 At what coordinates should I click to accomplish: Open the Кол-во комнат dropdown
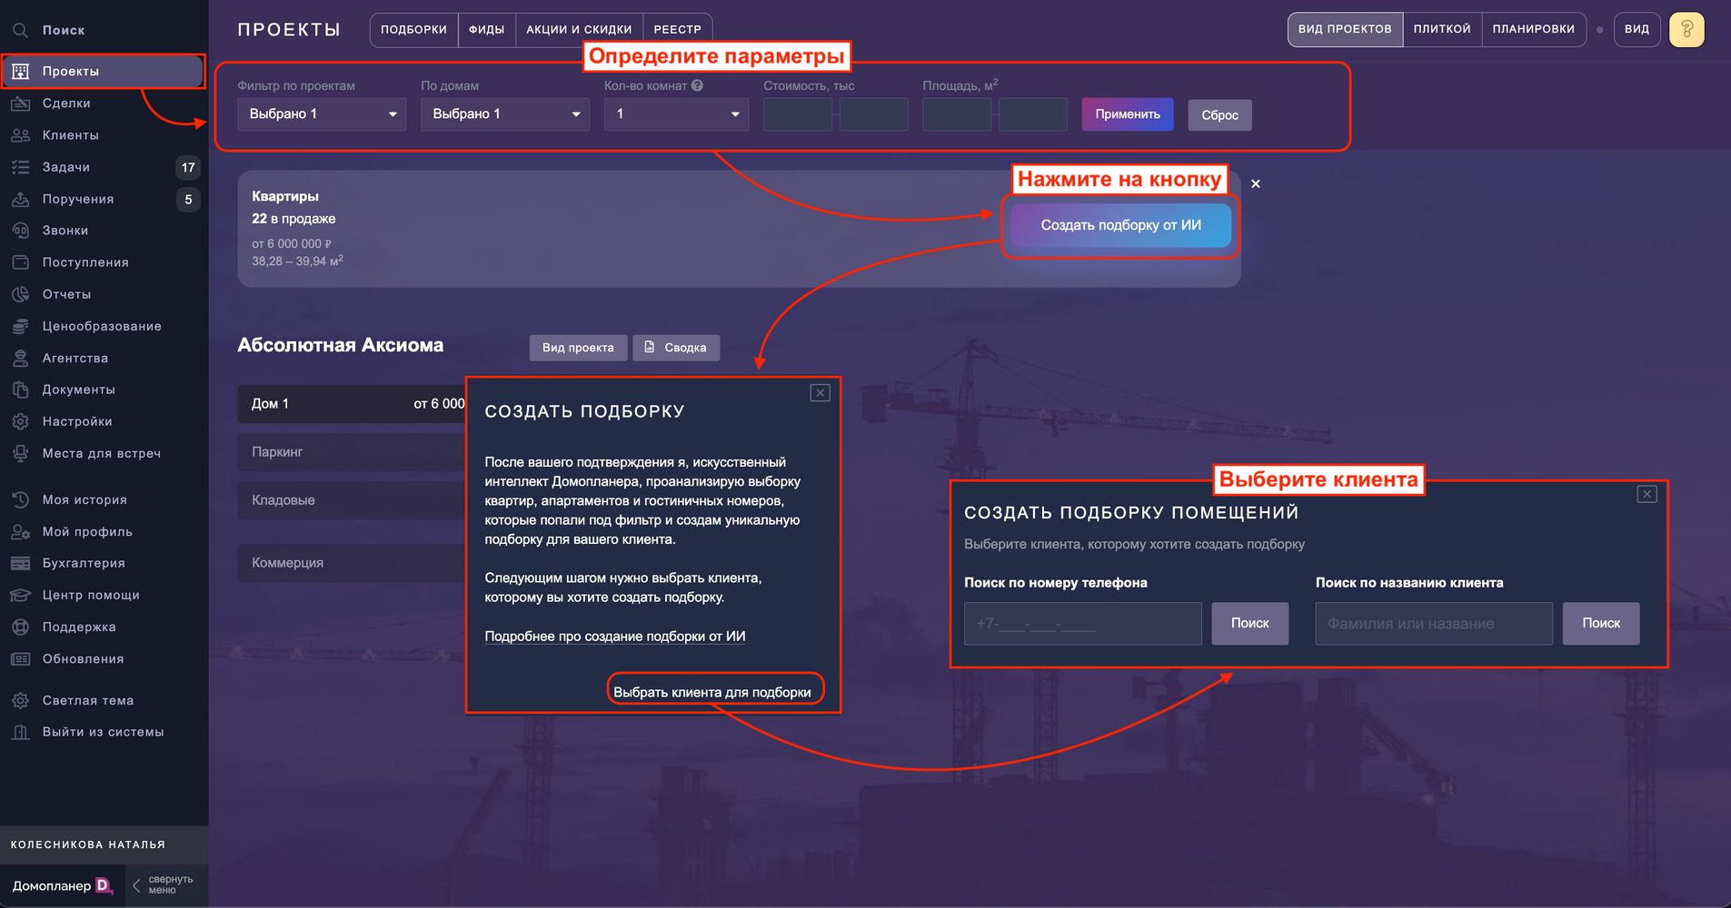point(677,114)
